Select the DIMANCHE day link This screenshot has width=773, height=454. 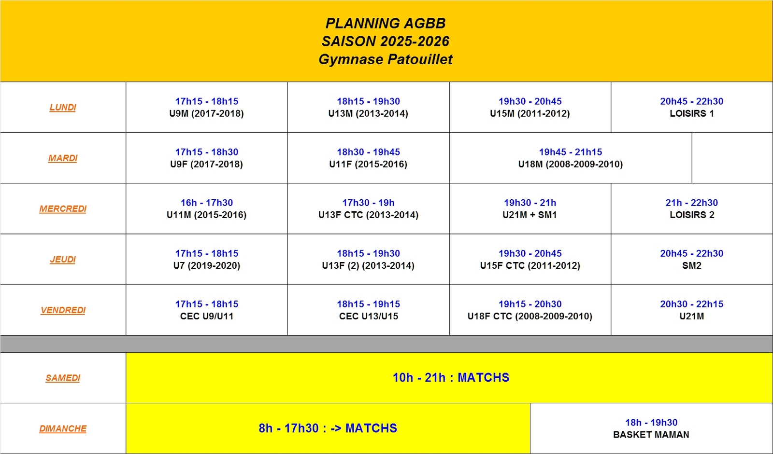63,428
